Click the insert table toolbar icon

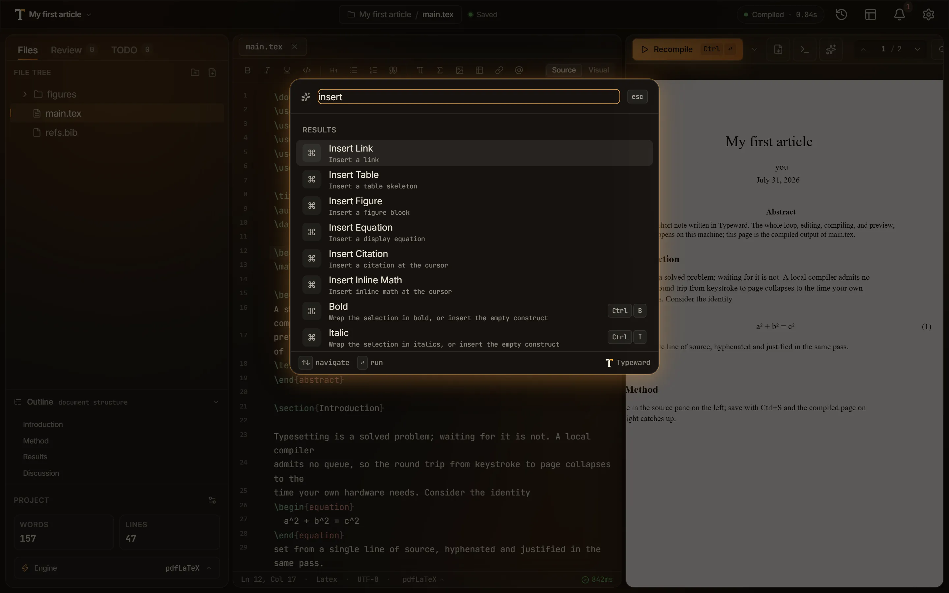(x=479, y=70)
